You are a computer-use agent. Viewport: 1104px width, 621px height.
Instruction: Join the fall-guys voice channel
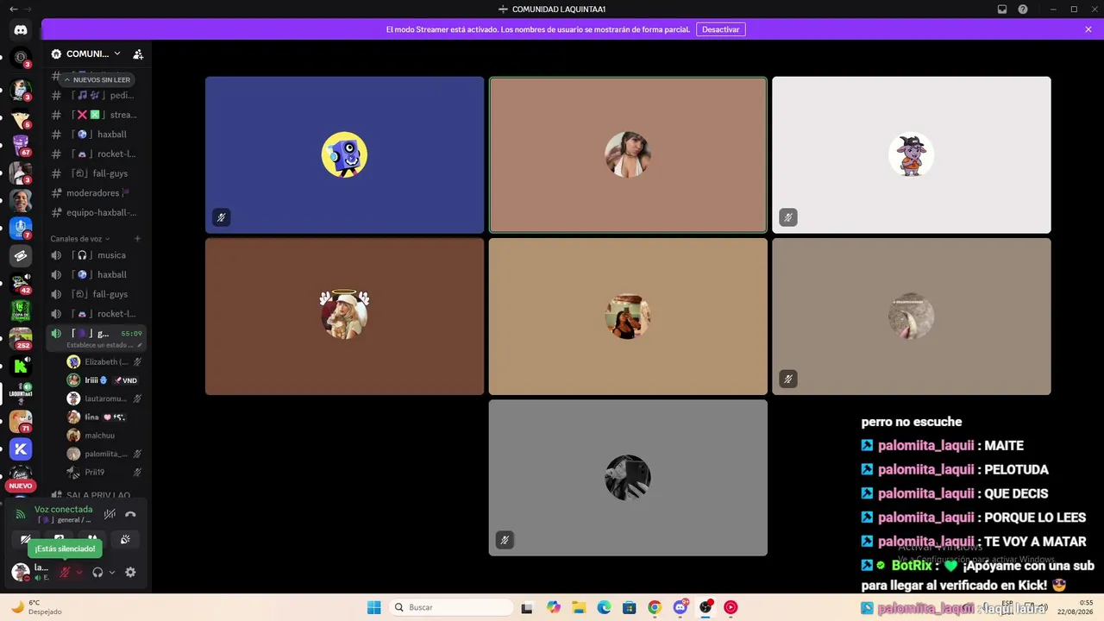tap(95, 294)
